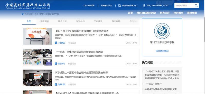
Task: Open the 品味秋意 article thumbnail
Action: (x=38, y=36)
